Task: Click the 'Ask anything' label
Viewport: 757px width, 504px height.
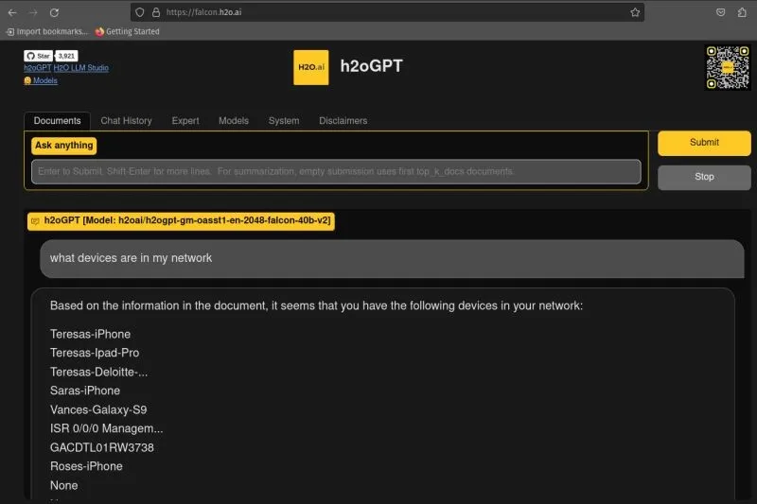Action: point(63,146)
